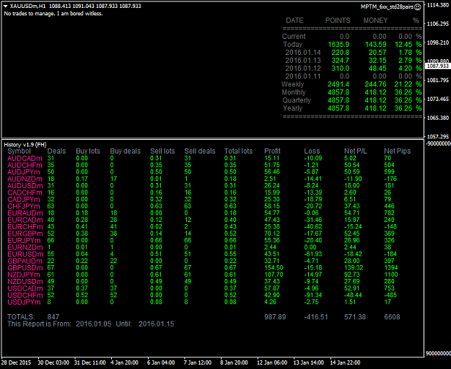Select the NZDJPYm symbol label
Image resolution: width=451 pixels, height=369 pixels.
[24, 275]
